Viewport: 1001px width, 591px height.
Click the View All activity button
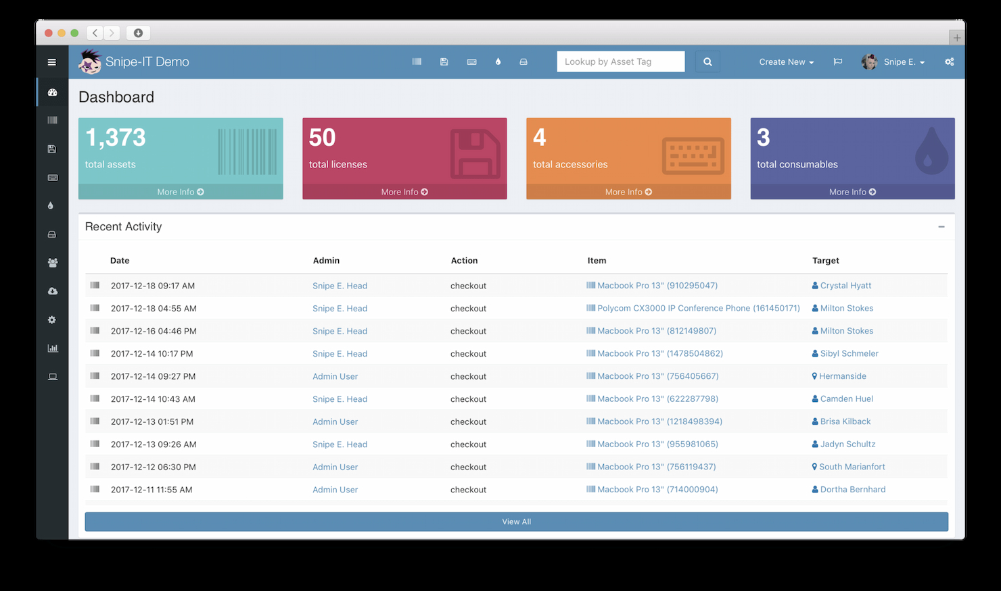[516, 521]
